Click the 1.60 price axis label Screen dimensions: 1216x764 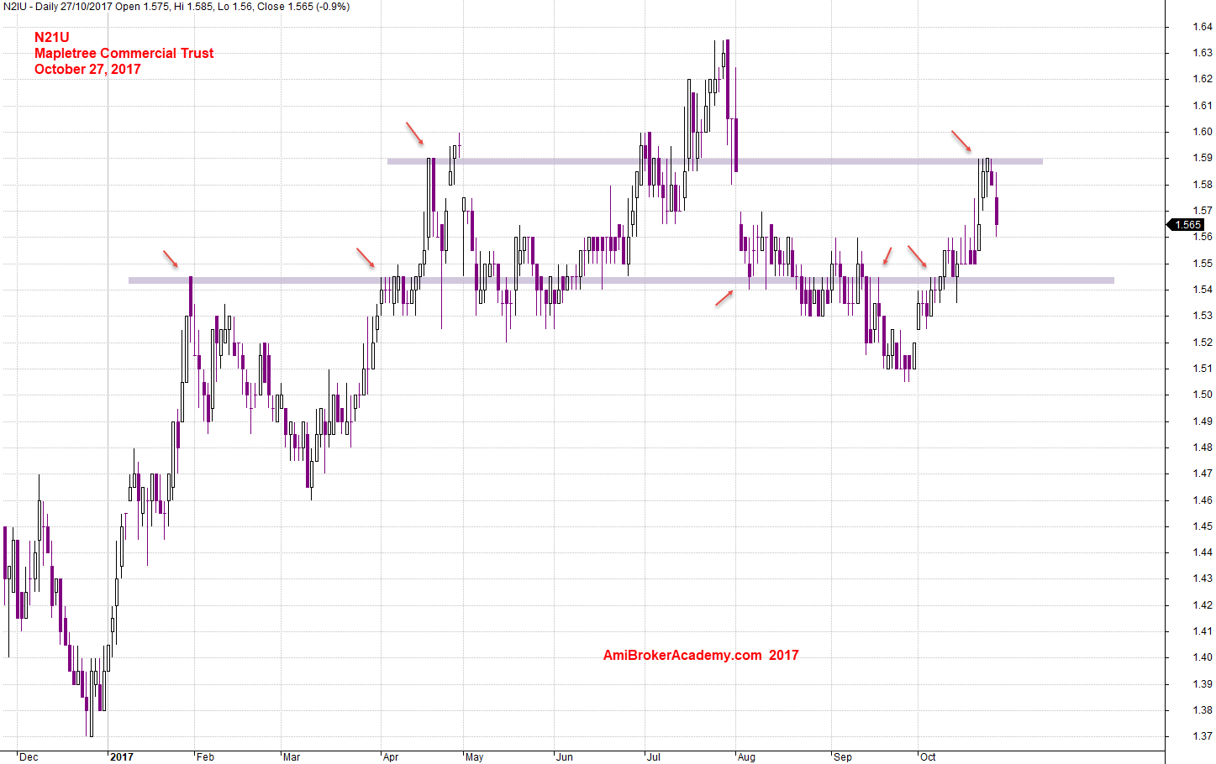tap(1203, 132)
